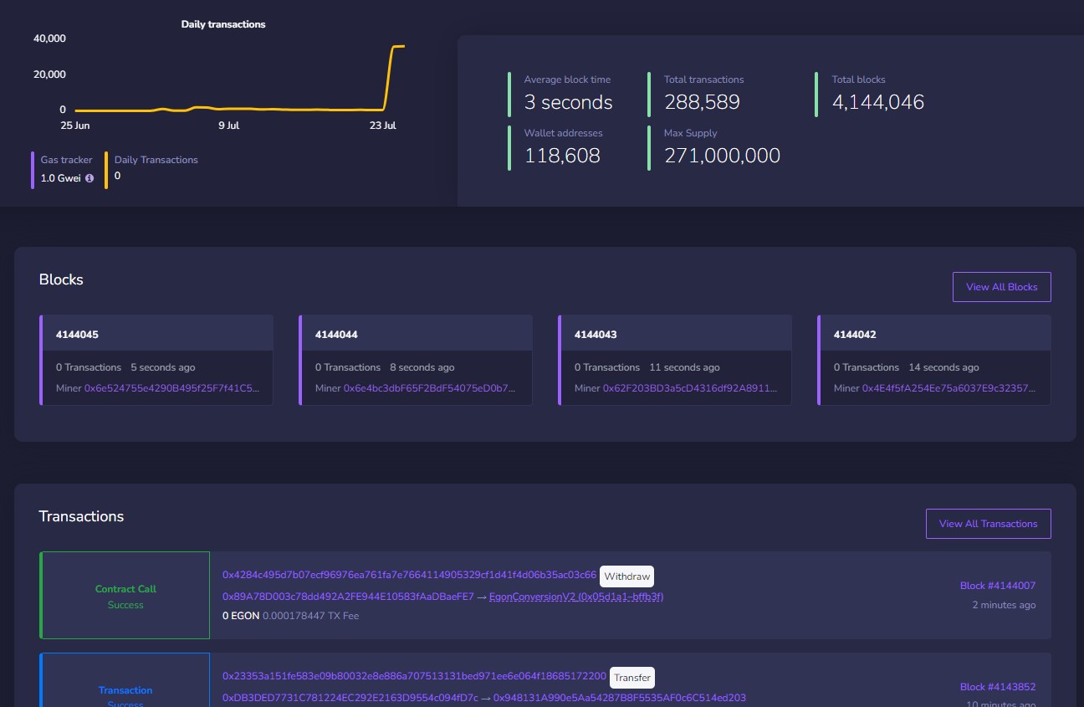Click the Transactions section heading
This screenshot has height=707, width=1084.
(x=81, y=516)
